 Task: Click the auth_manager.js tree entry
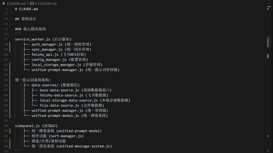tap(61, 44)
